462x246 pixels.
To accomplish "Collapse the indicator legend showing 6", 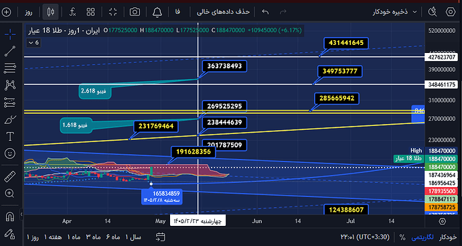I will 33,43.
